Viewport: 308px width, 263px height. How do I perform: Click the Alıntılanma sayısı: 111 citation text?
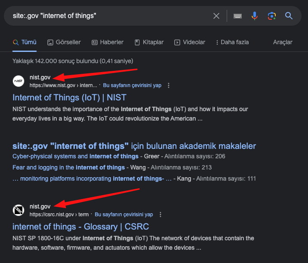226,179
